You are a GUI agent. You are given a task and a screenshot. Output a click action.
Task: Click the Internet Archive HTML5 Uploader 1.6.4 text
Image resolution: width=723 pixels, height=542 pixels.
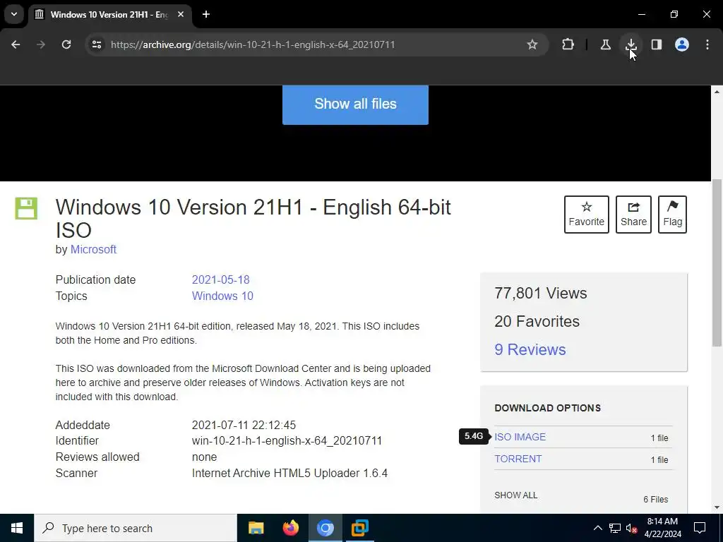click(289, 474)
